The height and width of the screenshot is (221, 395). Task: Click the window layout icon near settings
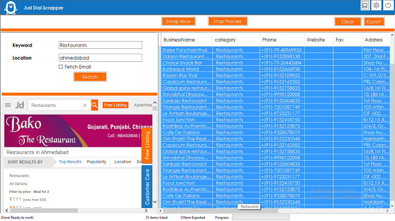(x=365, y=5)
